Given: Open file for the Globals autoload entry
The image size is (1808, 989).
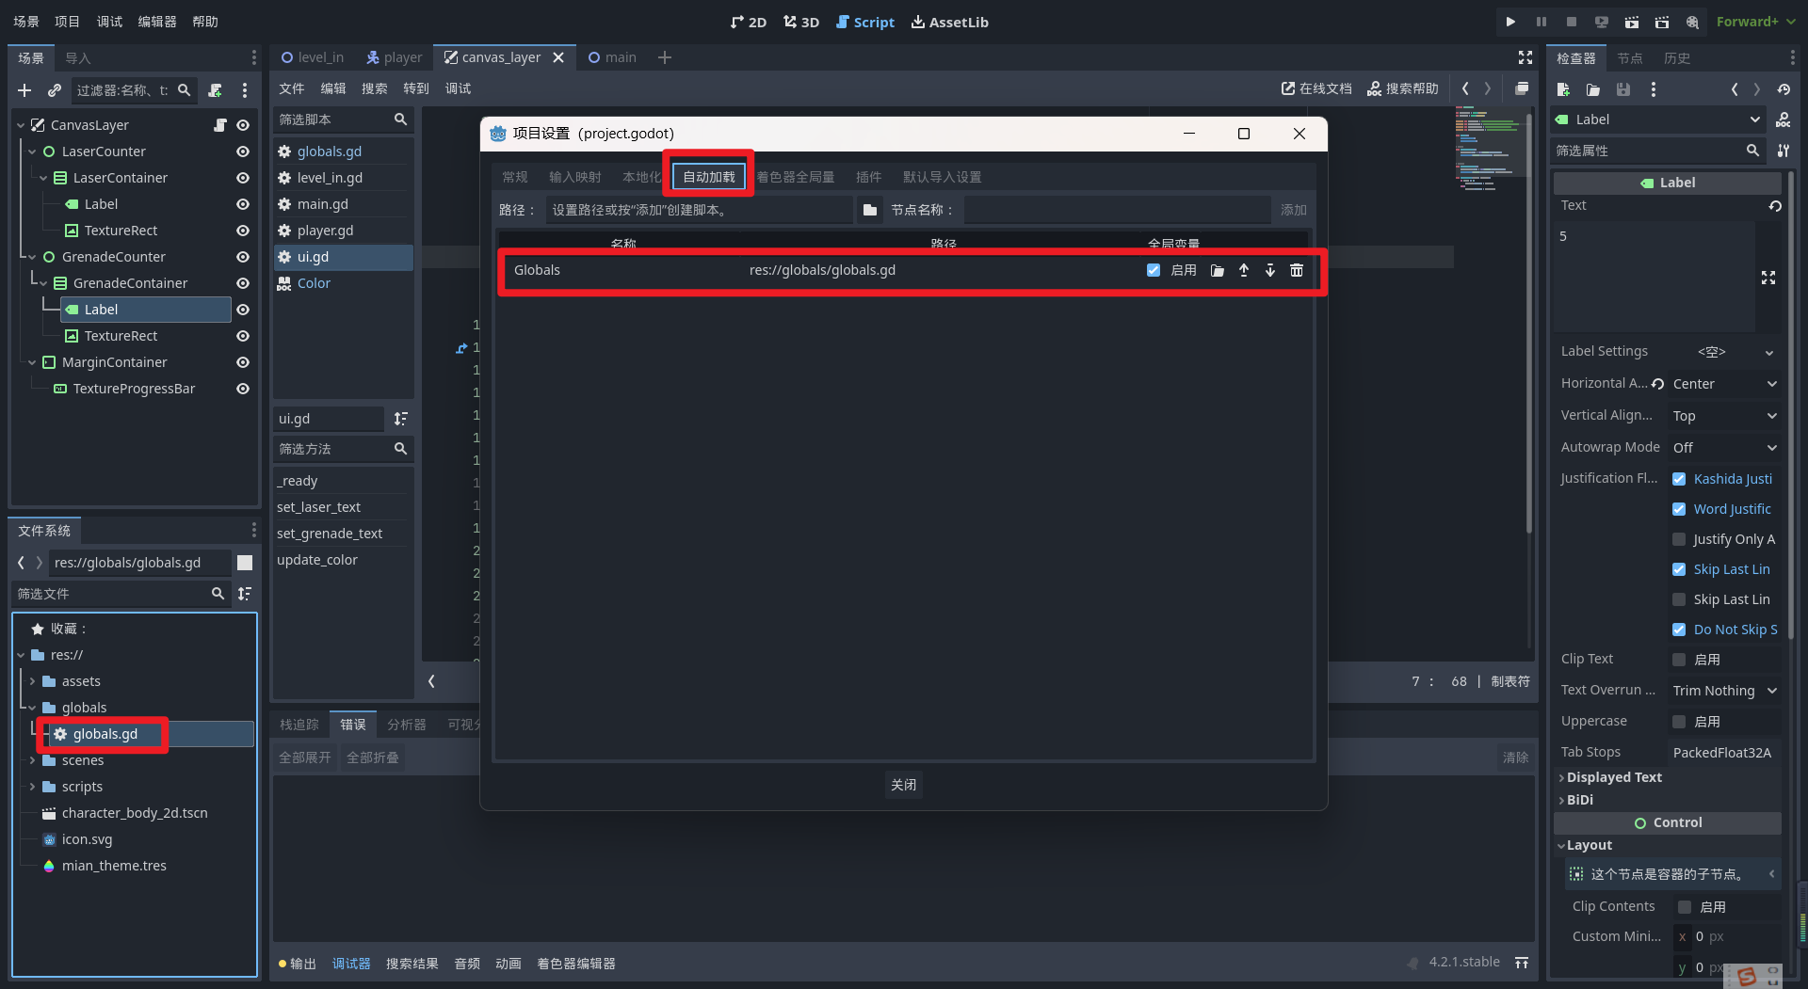Looking at the screenshot, I should 1218,270.
